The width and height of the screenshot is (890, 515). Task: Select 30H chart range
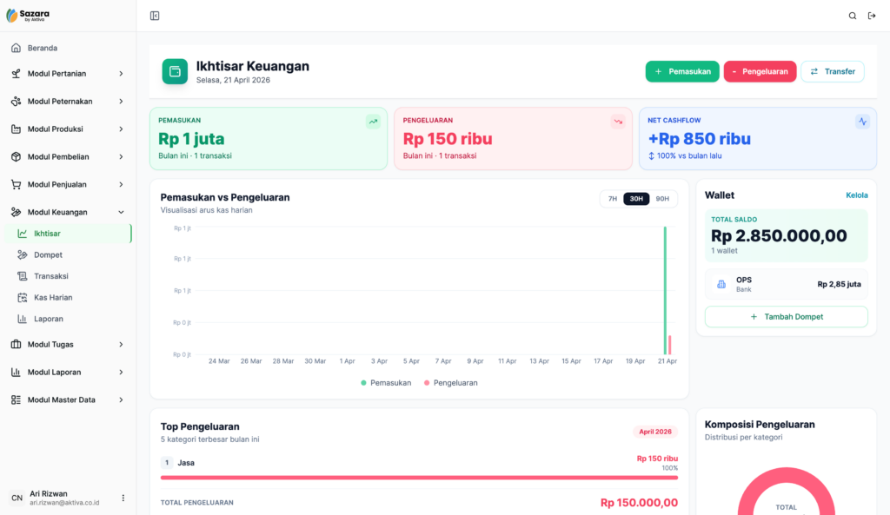636,199
